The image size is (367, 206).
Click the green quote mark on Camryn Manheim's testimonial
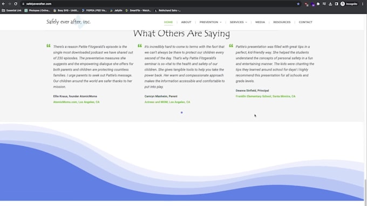(x=140, y=46)
